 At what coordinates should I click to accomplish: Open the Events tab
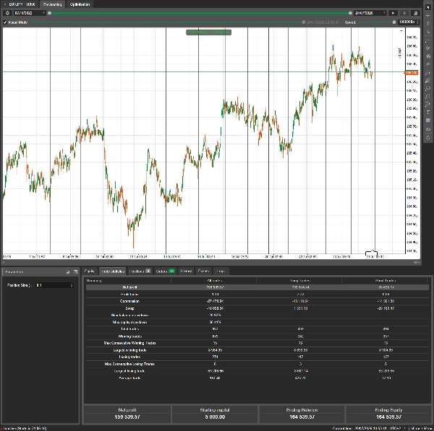[x=203, y=271]
